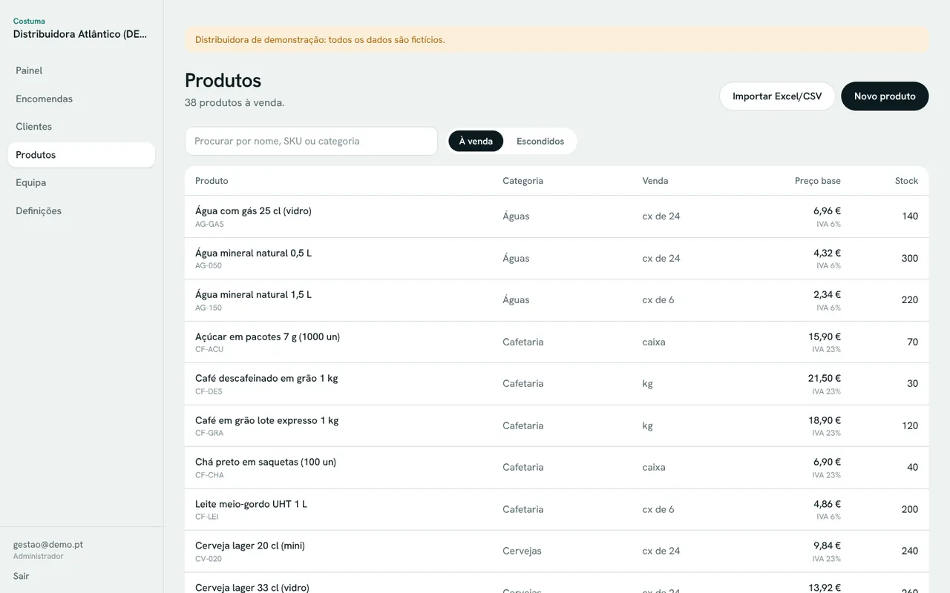
Task: Click stock value 70
Action: pyautogui.click(x=912, y=342)
